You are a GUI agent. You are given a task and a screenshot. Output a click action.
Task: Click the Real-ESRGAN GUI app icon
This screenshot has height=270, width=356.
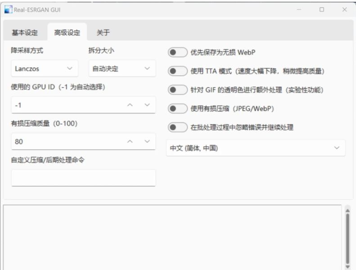(x=9, y=9)
